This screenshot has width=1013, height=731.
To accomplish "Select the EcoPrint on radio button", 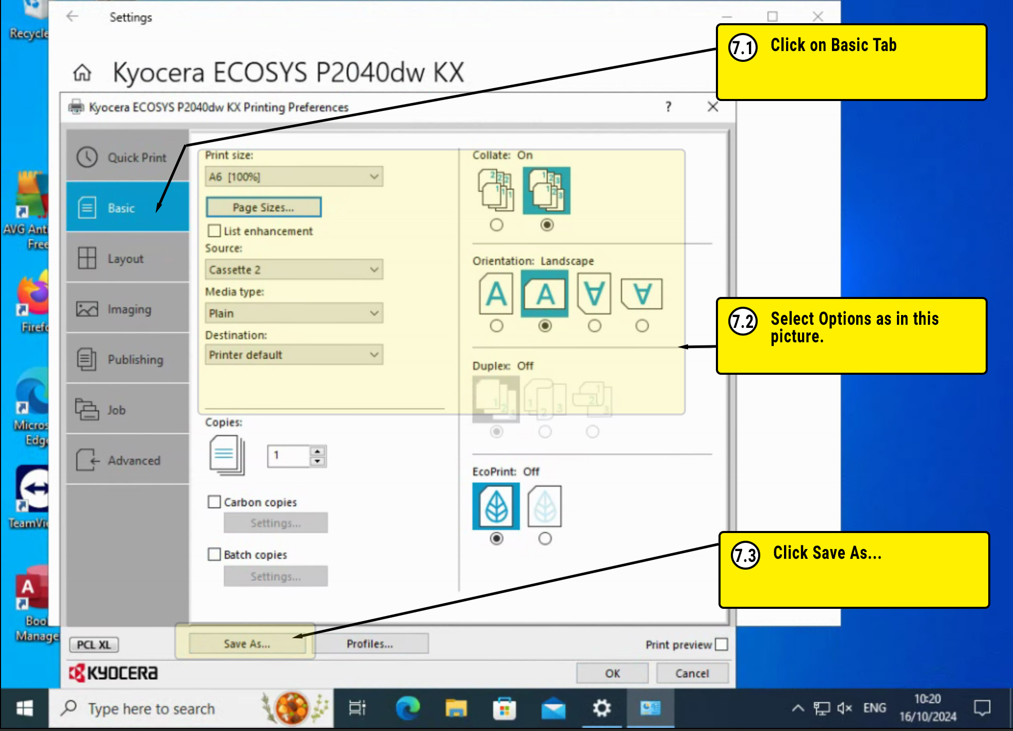I will [x=545, y=539].
